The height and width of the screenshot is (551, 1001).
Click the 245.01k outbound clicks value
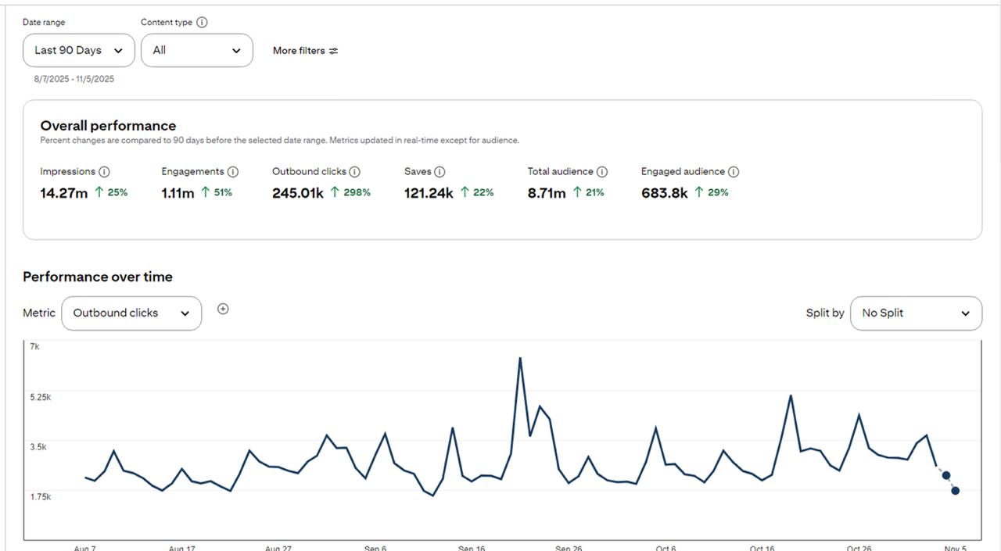pos(297,193)
